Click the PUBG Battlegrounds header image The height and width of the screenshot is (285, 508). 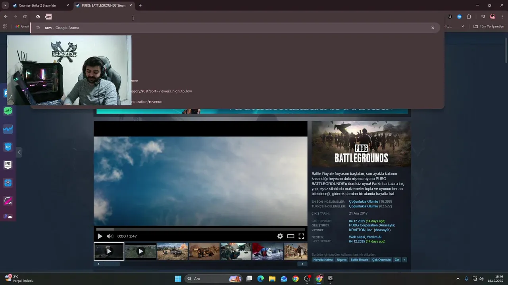[361, 144]
